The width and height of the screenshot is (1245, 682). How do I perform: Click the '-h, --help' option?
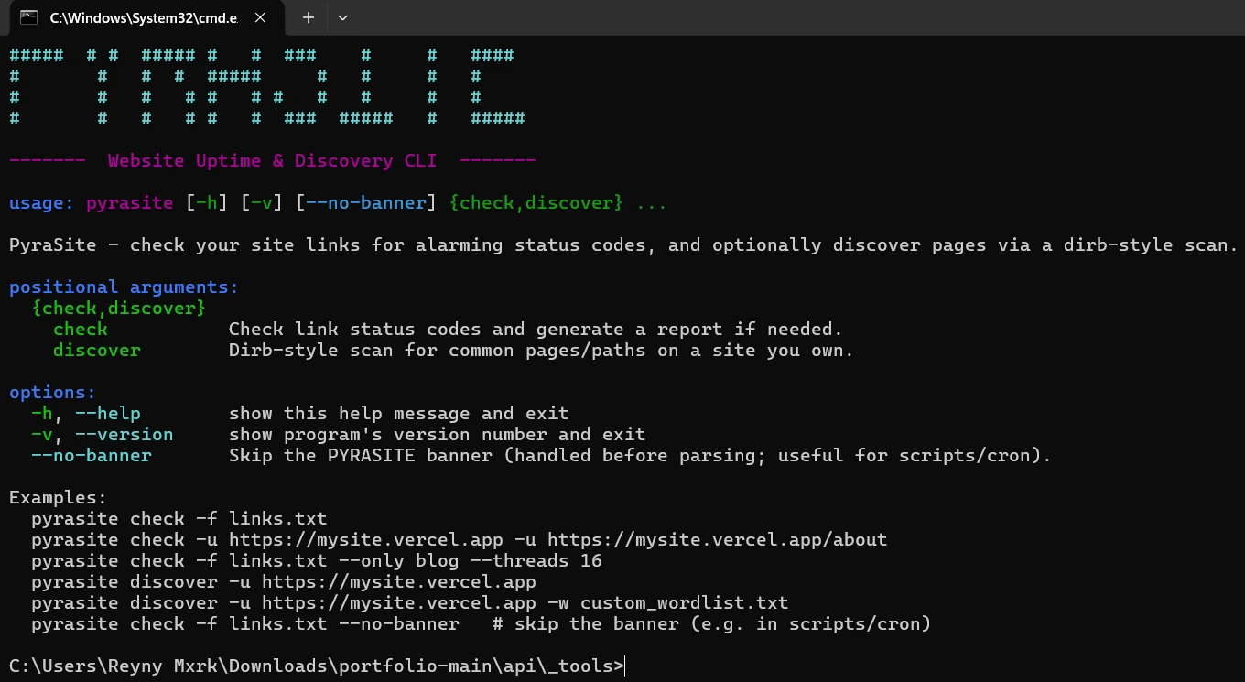coord(86,413)
